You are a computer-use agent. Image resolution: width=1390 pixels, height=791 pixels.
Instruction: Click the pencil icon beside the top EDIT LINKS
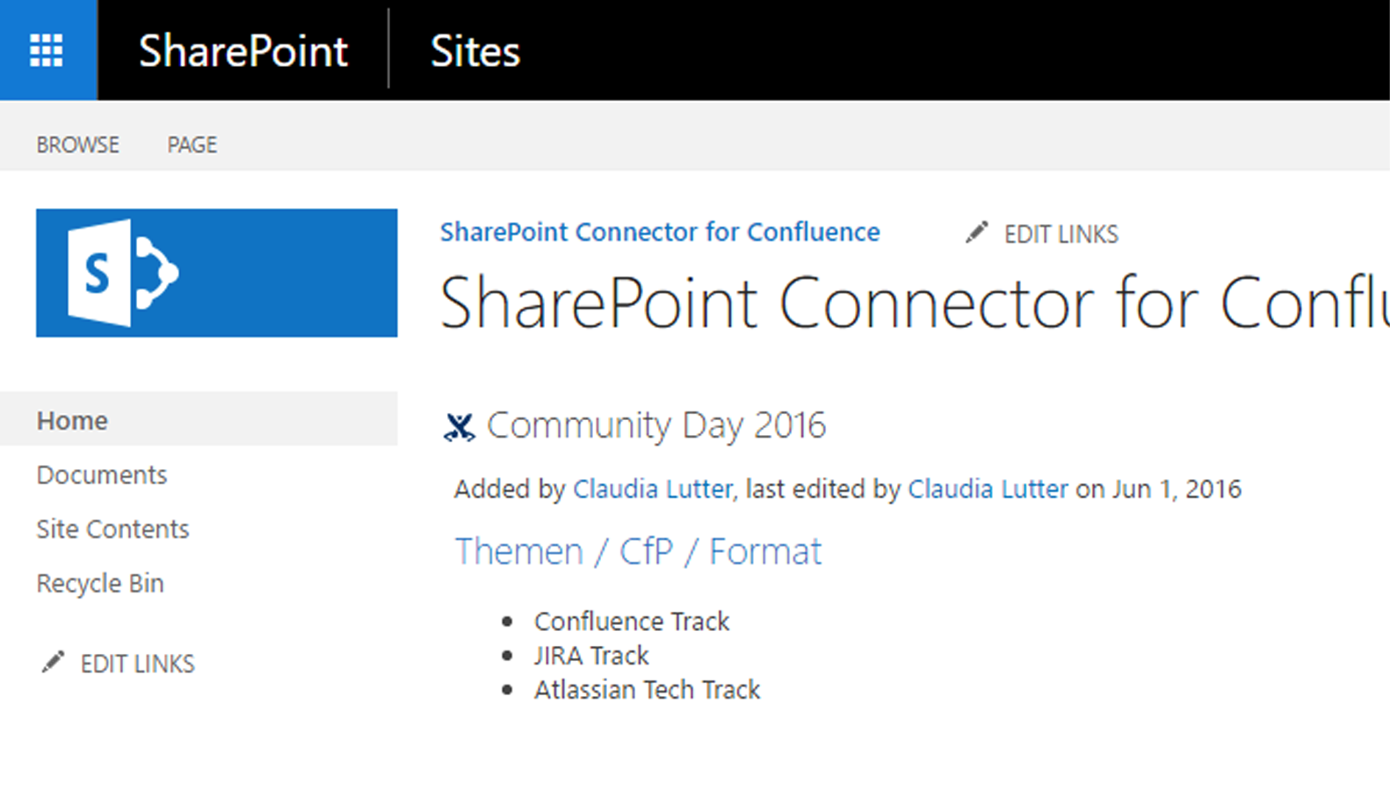[x=975, y=232]
